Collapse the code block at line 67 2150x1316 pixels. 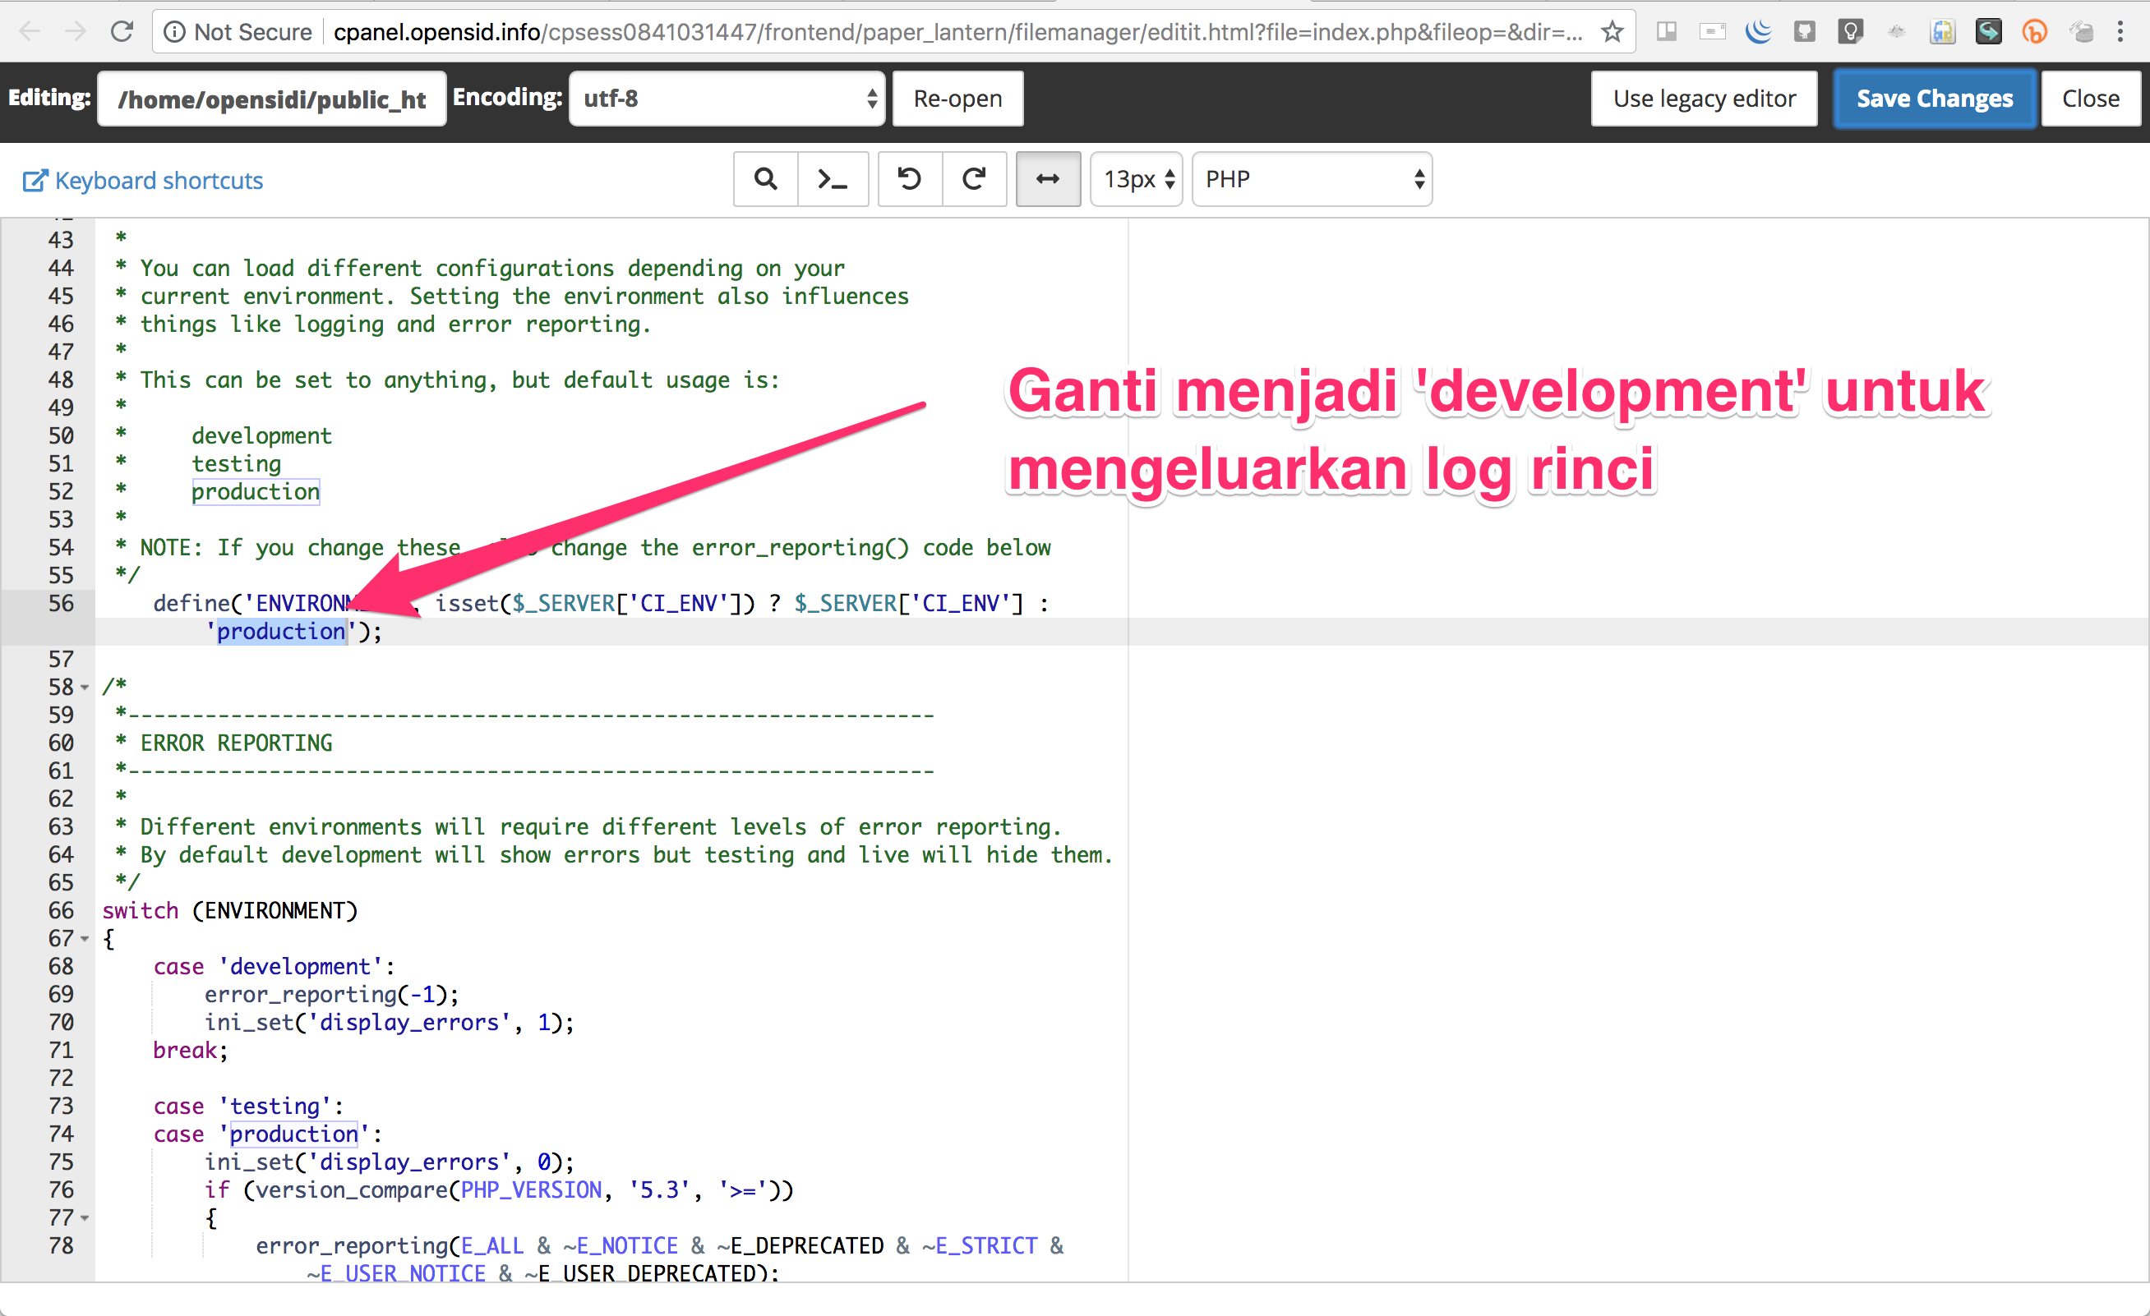click(x=85, y=938)
